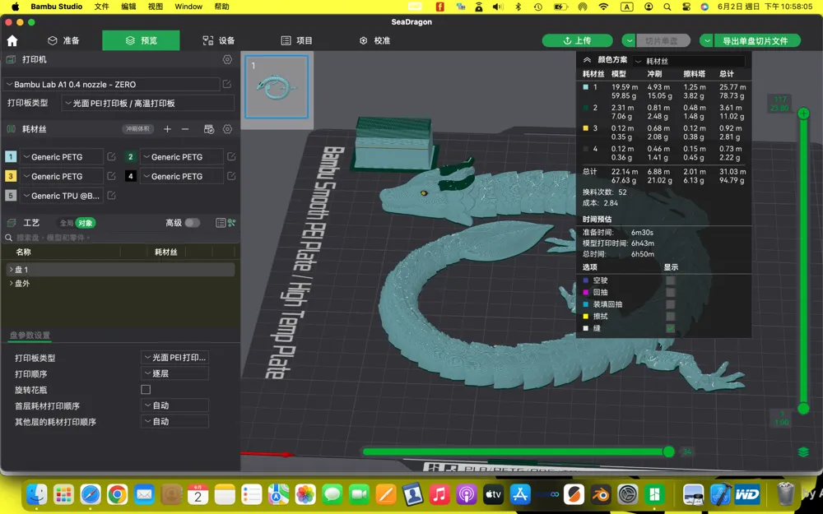Edit filament 1 Generic PETG preset

[111, 156]
